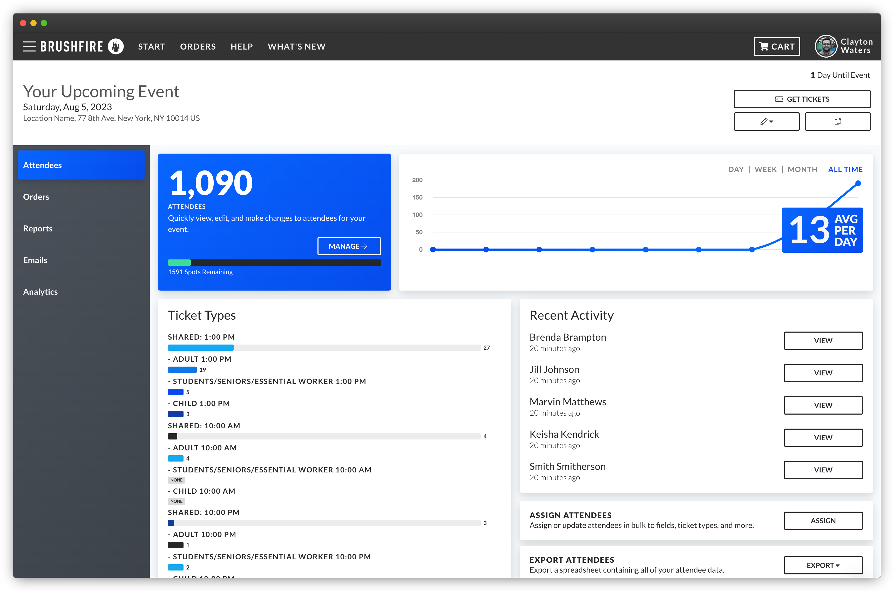This screenshot has height=591, width=894.
Task: Click the last data point on chart
Action: [858, 183]
